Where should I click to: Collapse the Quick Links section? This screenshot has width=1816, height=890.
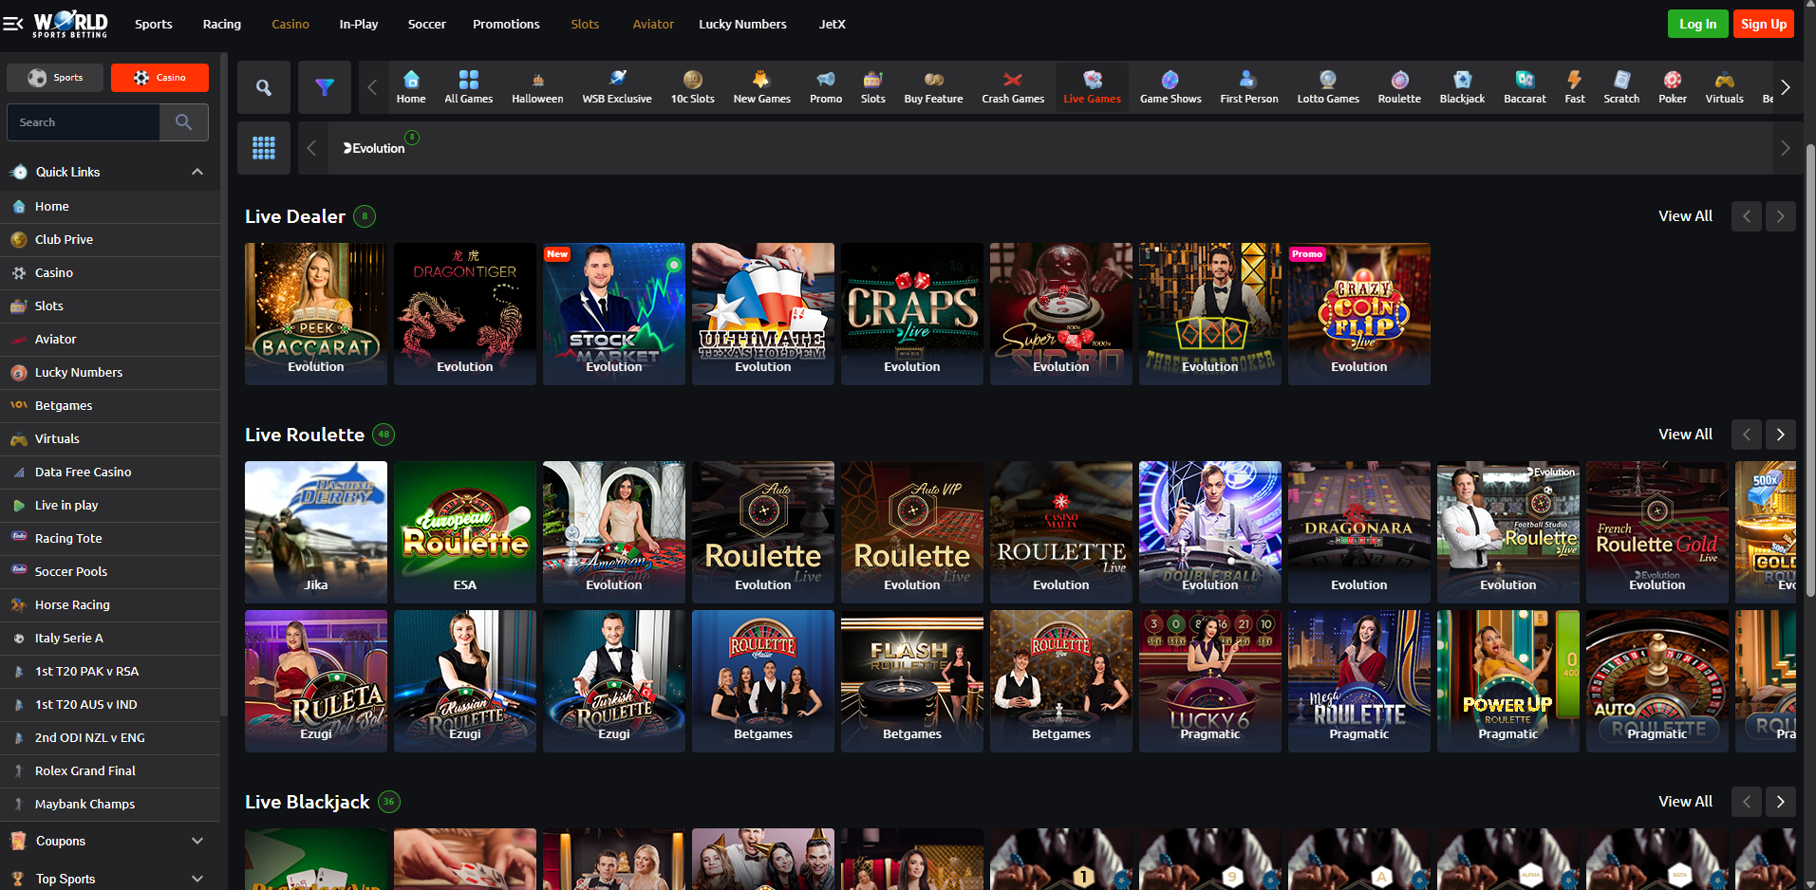pyautogui.click(x=197, y=172)
